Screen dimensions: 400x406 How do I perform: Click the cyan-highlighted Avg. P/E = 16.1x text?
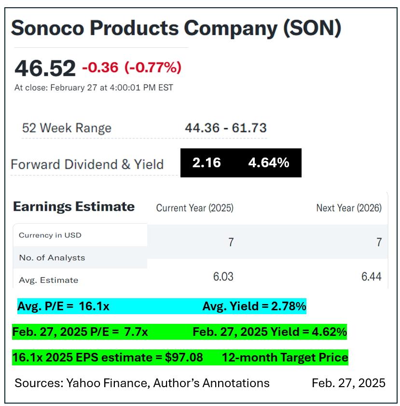[63, 306]
